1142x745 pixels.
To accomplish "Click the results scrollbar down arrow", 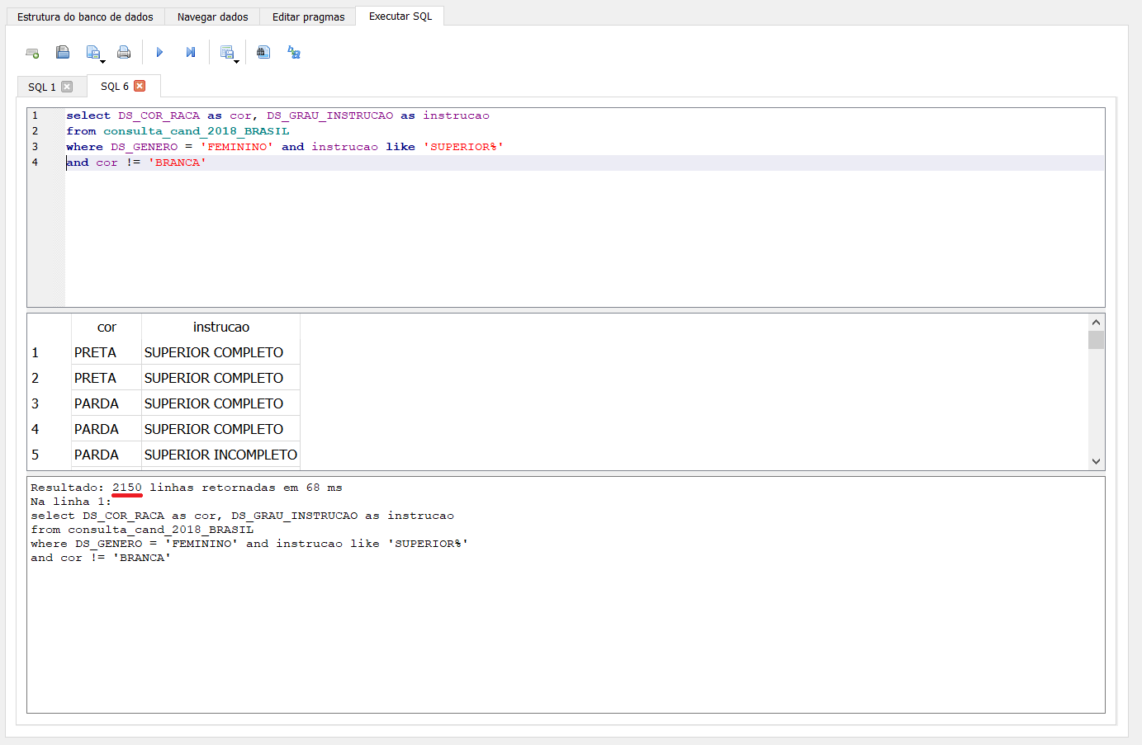I will 1096,462.
